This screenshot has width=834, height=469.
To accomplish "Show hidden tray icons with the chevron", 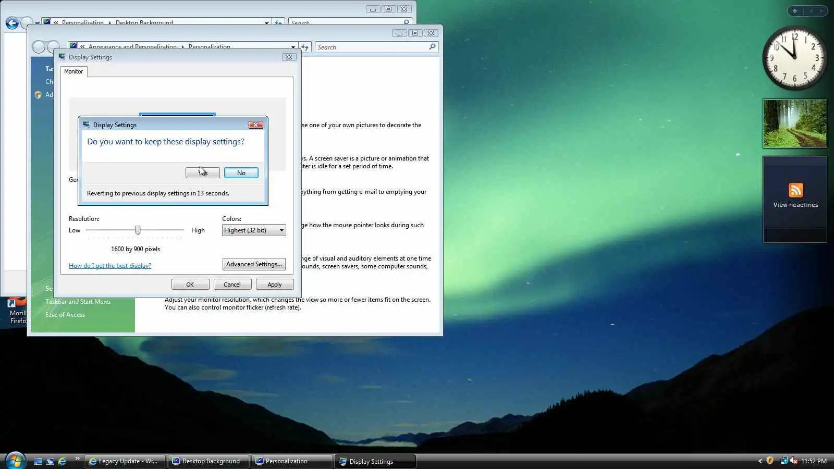I will (x=759, y=461).
